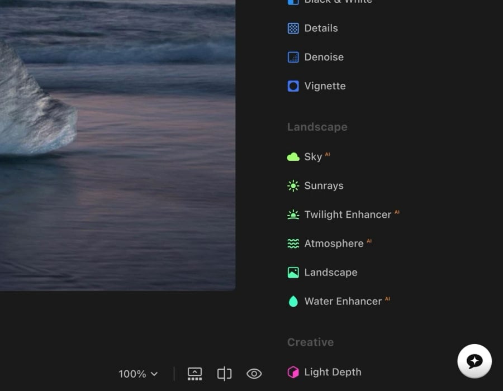Select the green Sky AI cloud icon
Screen dimensions: 503x391
(x=292, y=156)
